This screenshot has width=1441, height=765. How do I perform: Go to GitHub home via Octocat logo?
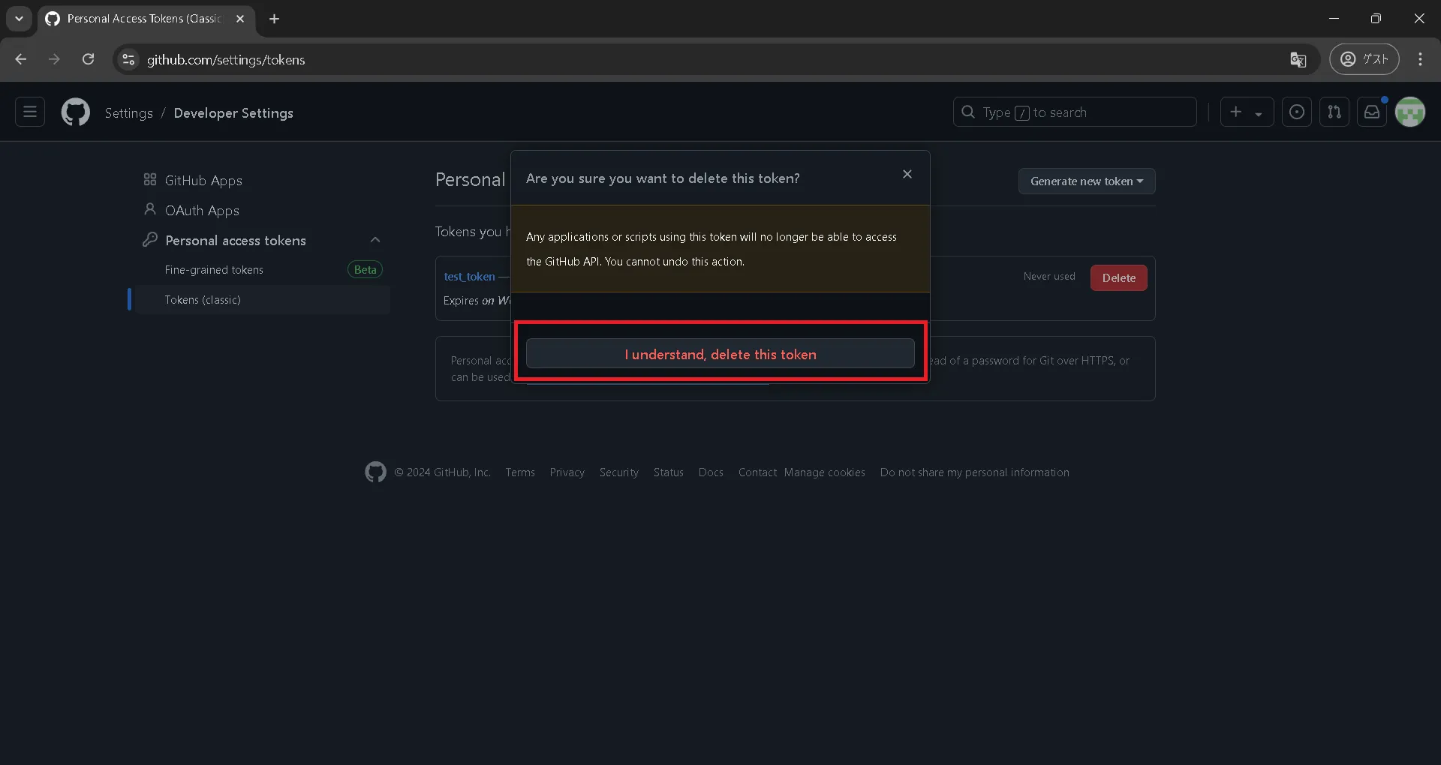click(75, 112)
